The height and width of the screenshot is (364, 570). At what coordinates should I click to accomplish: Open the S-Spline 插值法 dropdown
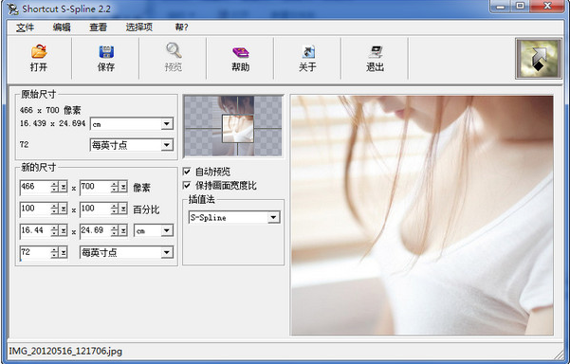pos(273,217)
